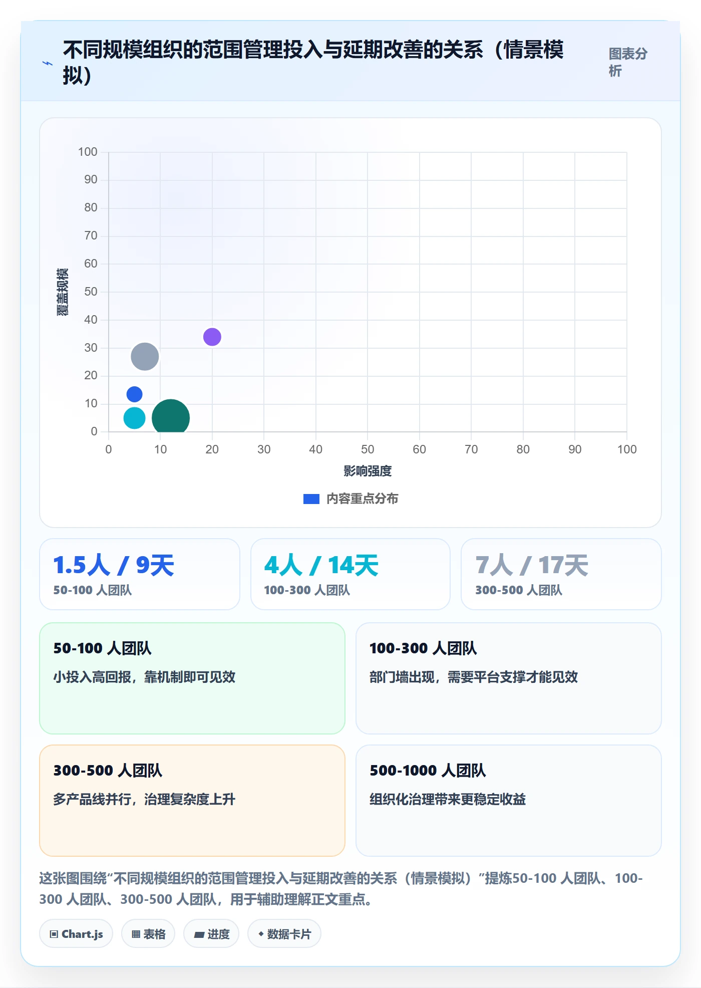The width and height of the screenshot is (701, 988).
Task: Select the 部门墙出现 card for 100-300 人团队
Action: [509, 678]
